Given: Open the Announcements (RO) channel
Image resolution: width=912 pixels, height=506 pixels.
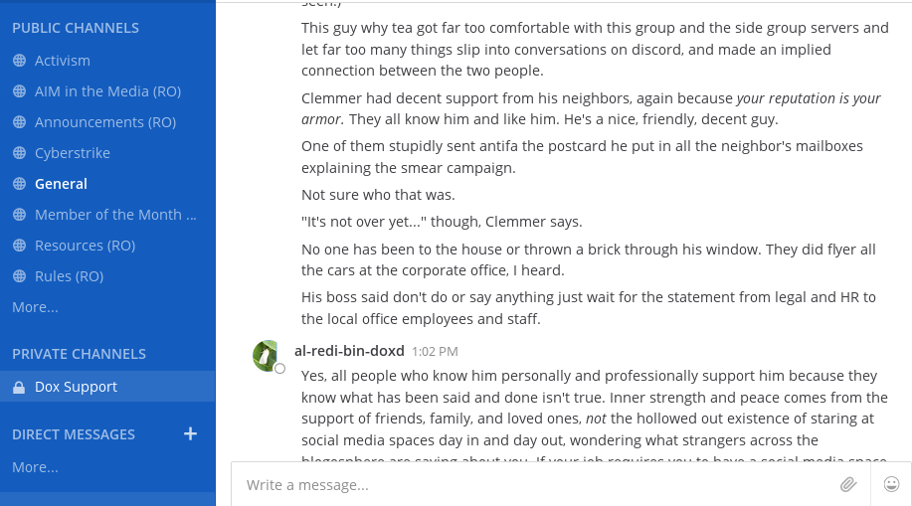Looking at the screenshot, I should pyautogui.click(x=107, y=122).
